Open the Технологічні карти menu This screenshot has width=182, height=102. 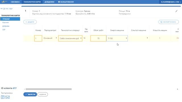tap(32, 2)
